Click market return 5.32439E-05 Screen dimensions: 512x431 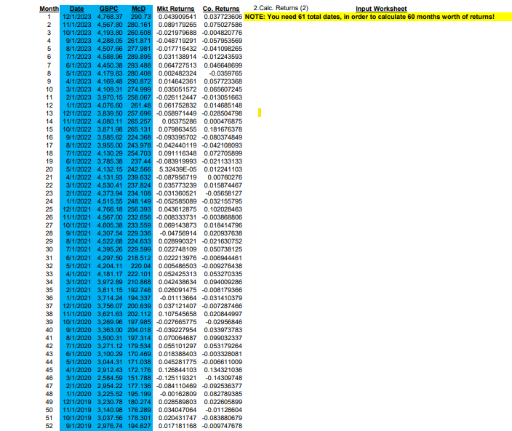point(178,169)
